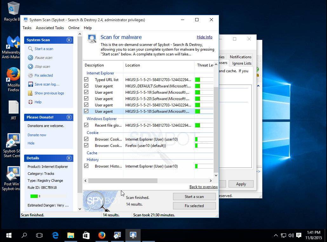Click the network icon in system tray
The image size is (327, 242).
point(284,235)
